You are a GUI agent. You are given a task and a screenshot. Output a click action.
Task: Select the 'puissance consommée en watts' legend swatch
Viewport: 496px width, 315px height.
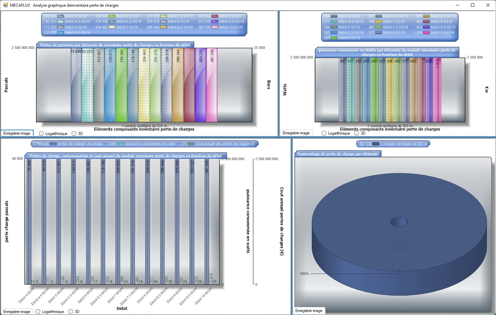pyautogui.click(x=121, y=144)
